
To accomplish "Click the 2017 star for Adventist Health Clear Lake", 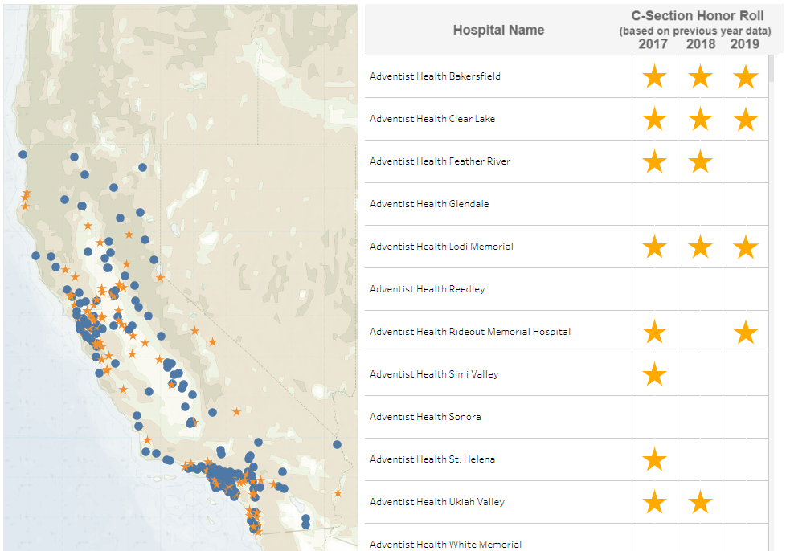I will pos(655,119).
